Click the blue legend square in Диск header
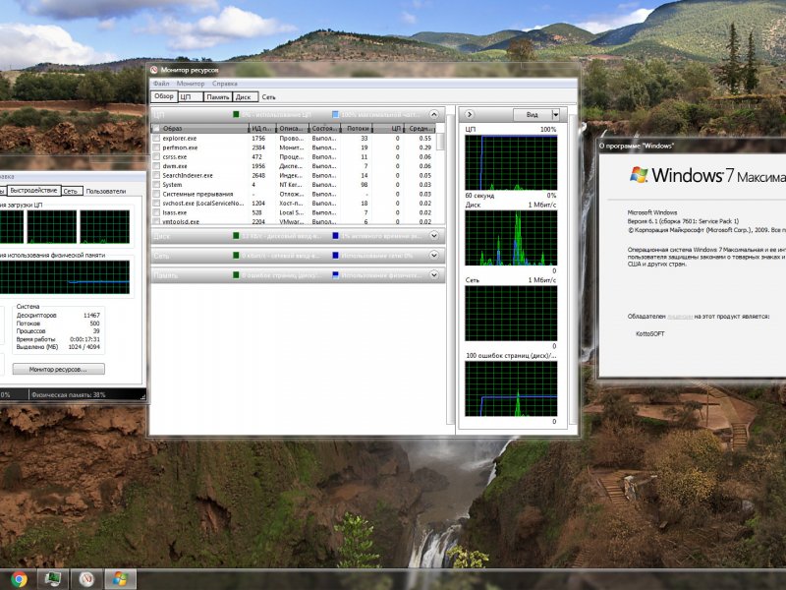The height and width of the screenshot is (590, 786). tap(335, 236)
